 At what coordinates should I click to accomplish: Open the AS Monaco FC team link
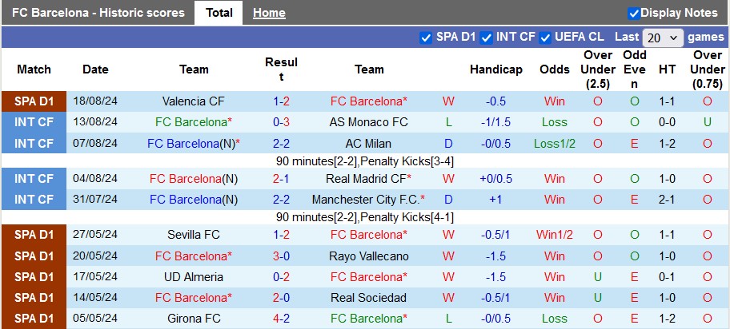(x=368, y=122)
